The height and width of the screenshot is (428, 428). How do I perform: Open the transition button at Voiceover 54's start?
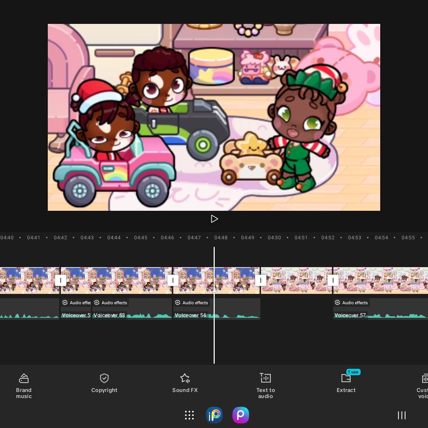coord(173,280)
